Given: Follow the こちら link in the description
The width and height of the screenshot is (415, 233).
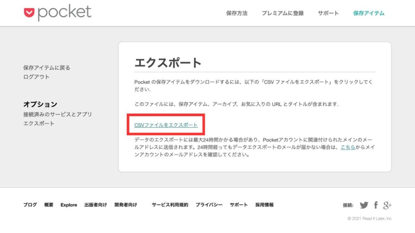Looking at the screenshot, I should (x=348, y=147).
